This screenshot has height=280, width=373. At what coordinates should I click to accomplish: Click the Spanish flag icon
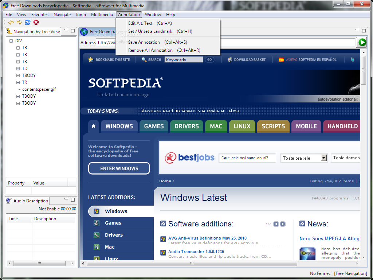[x=281, y=60]
